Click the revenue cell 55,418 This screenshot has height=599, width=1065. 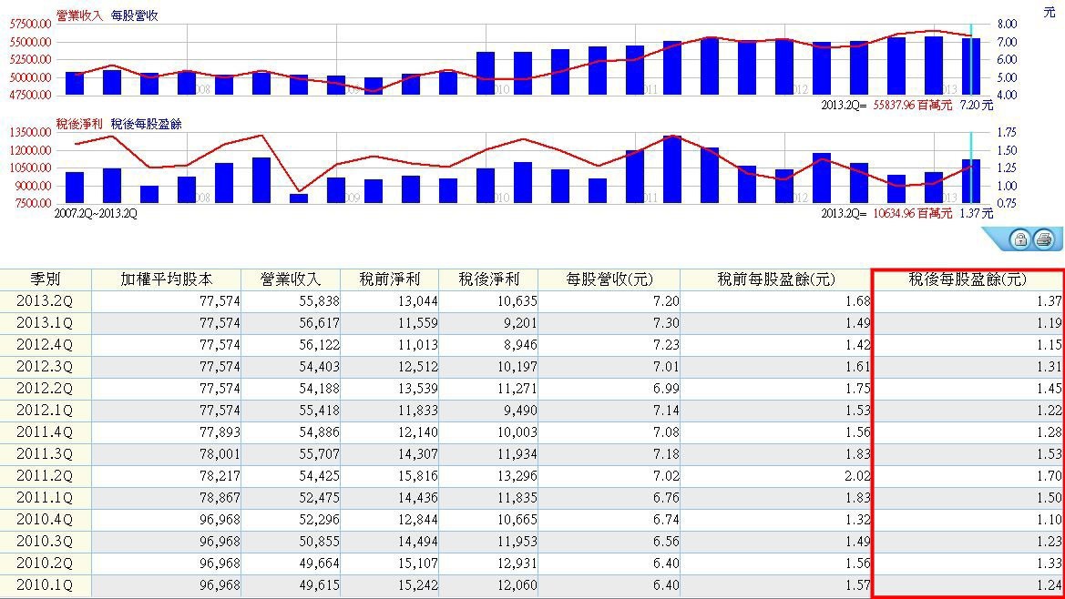pos(291,411)
